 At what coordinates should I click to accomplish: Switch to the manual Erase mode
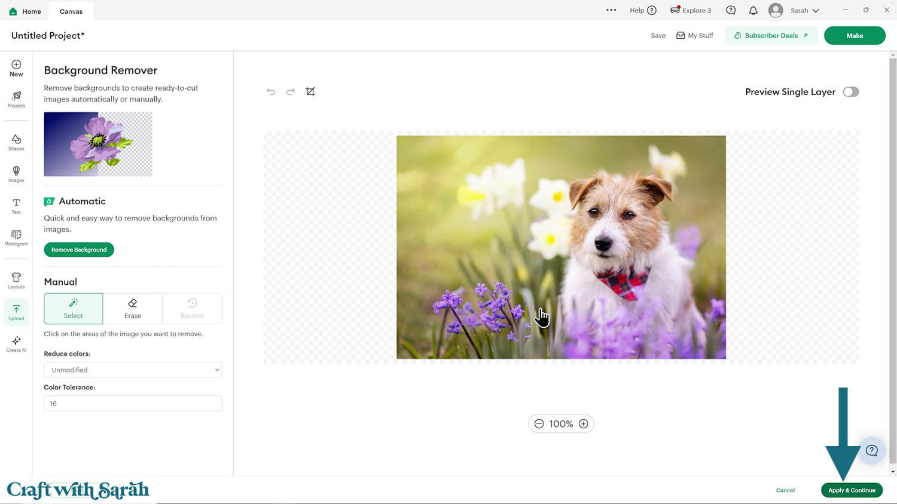133,308
